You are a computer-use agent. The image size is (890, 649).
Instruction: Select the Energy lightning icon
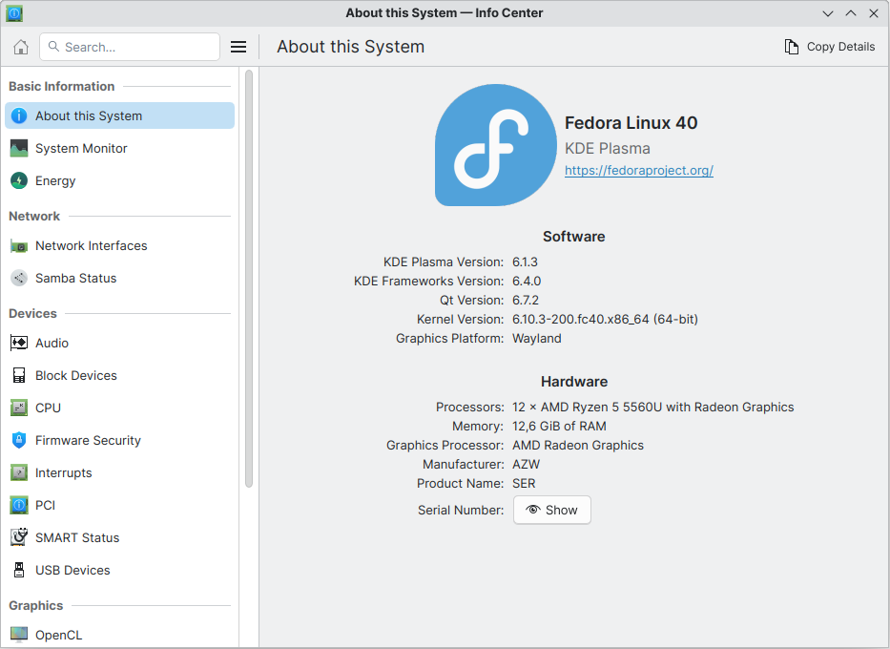(19, 180)
